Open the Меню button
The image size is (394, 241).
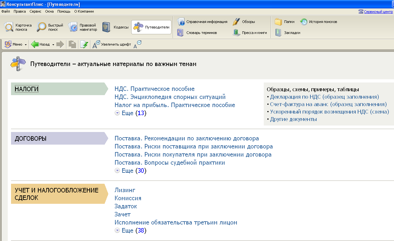coord(13,44)
